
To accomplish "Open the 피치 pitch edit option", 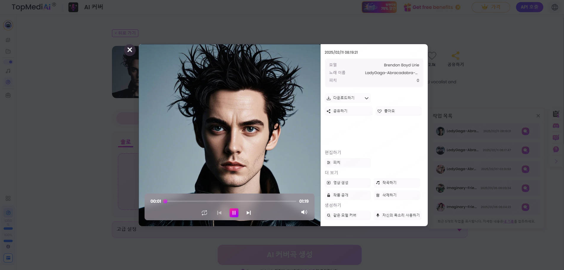I will (x=347, y=163).
